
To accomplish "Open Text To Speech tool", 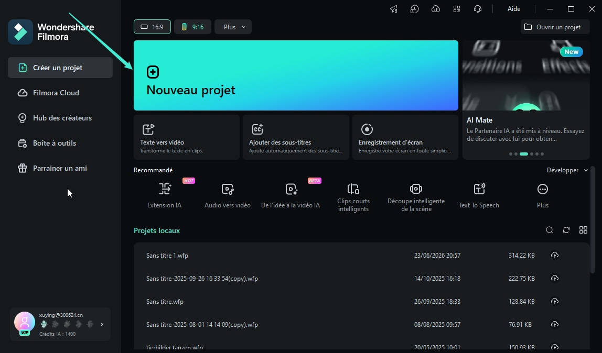I will [x=479, y=195].
